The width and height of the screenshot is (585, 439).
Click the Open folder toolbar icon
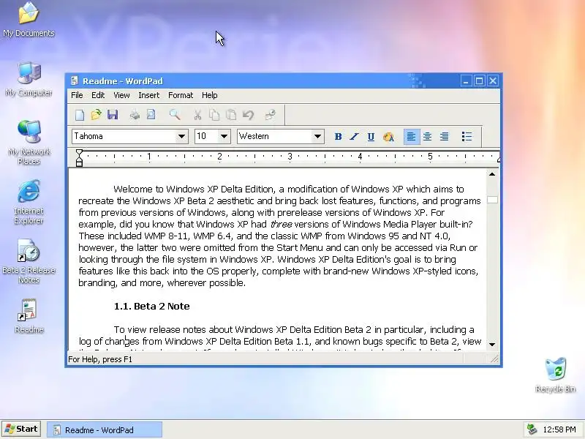click(97, 115)
